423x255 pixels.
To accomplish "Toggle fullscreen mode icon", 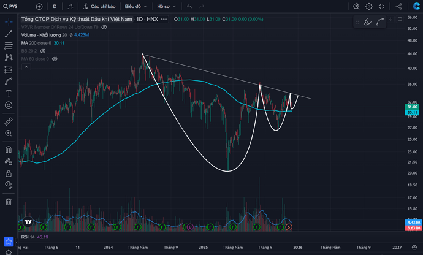I will pyautogui.click(x=381, y=6).
